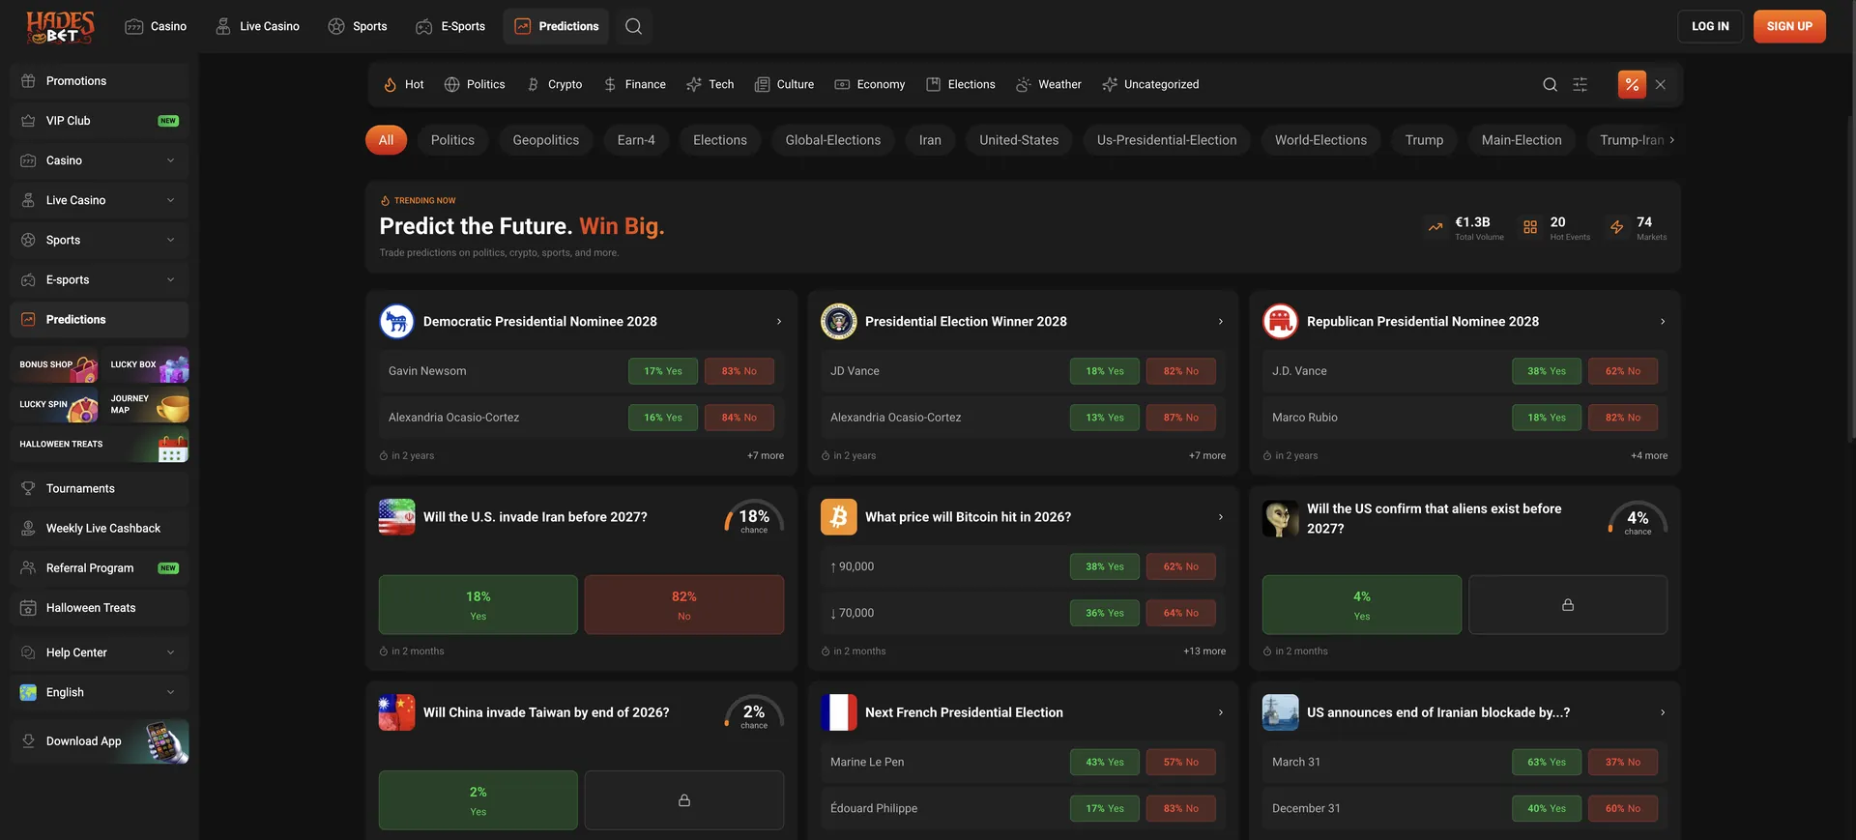Close the category bar with X
This screenshot has height=840, width=1856.
point(1660,84)
